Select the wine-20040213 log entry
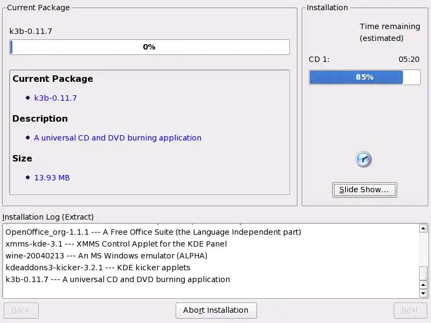This screenshot has width=431, height=323. click(x=106, y=256)
